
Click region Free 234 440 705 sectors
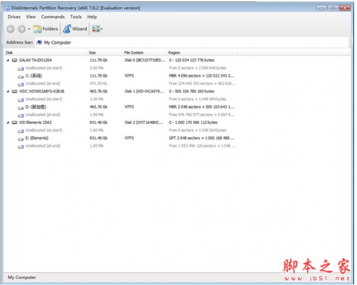coord(202,83)
